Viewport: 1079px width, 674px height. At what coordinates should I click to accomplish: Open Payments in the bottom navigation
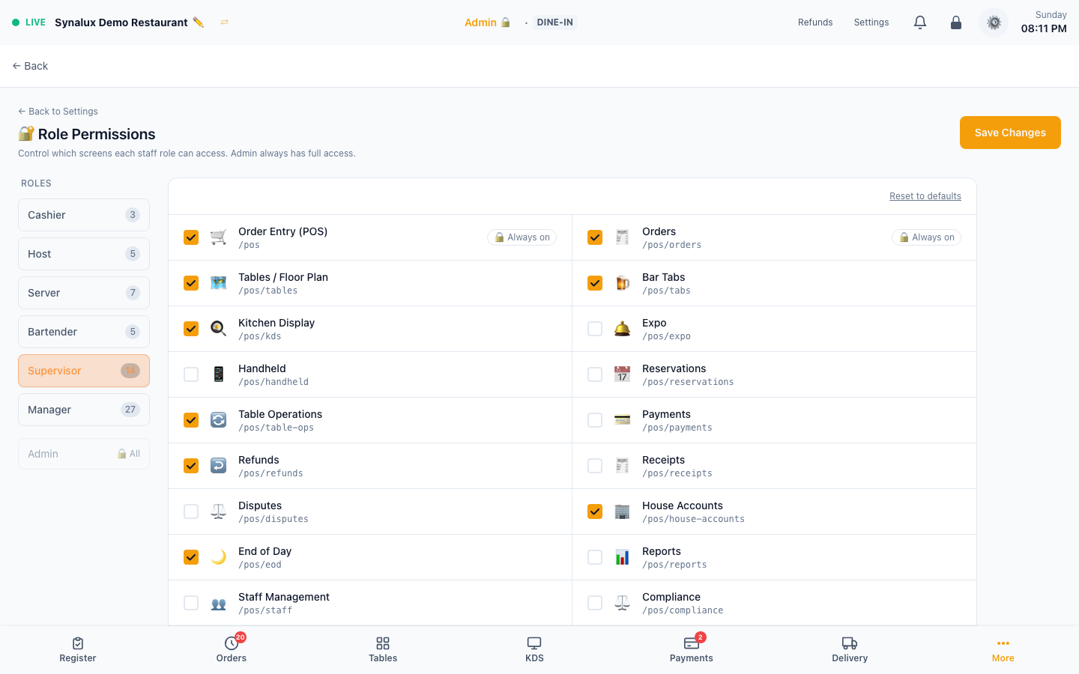pyautogui.click(x=692, y=650)
